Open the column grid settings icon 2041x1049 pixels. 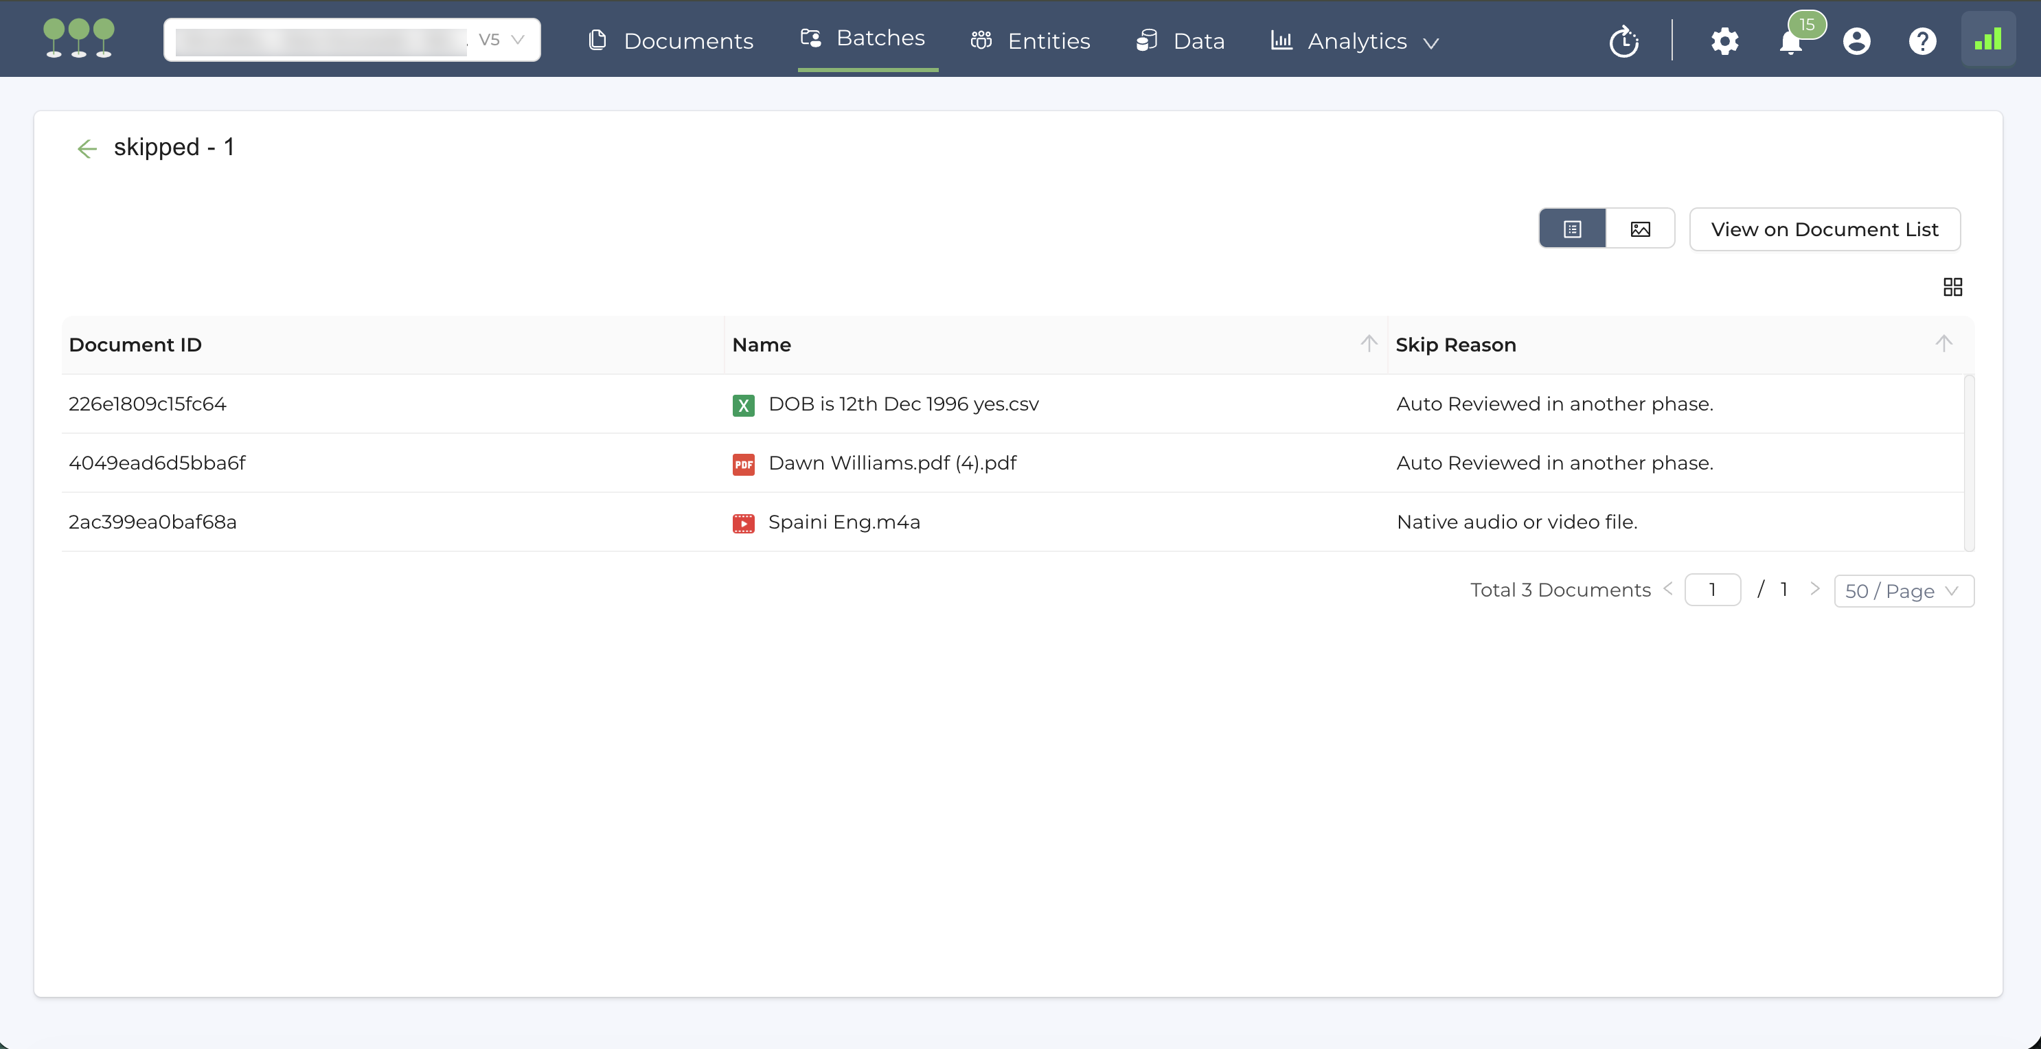[x=1952, y=287]
